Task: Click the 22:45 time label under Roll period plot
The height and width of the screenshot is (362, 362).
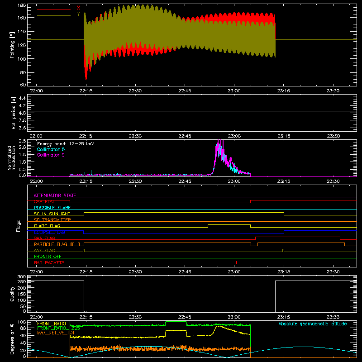Action: pos(185,136)
